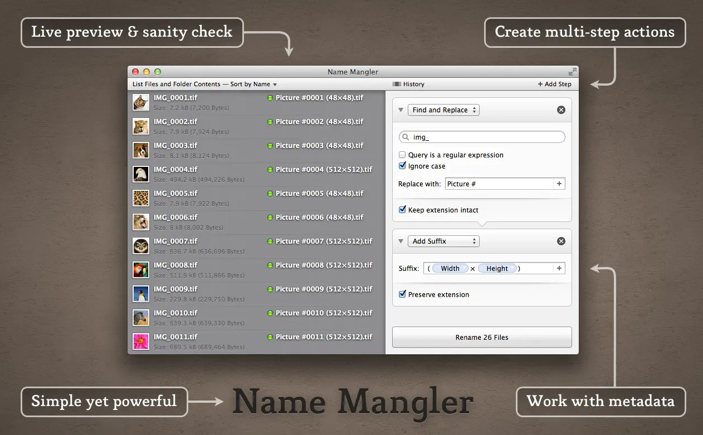Select the IMG_0010.tif file name

click(175, 313)
